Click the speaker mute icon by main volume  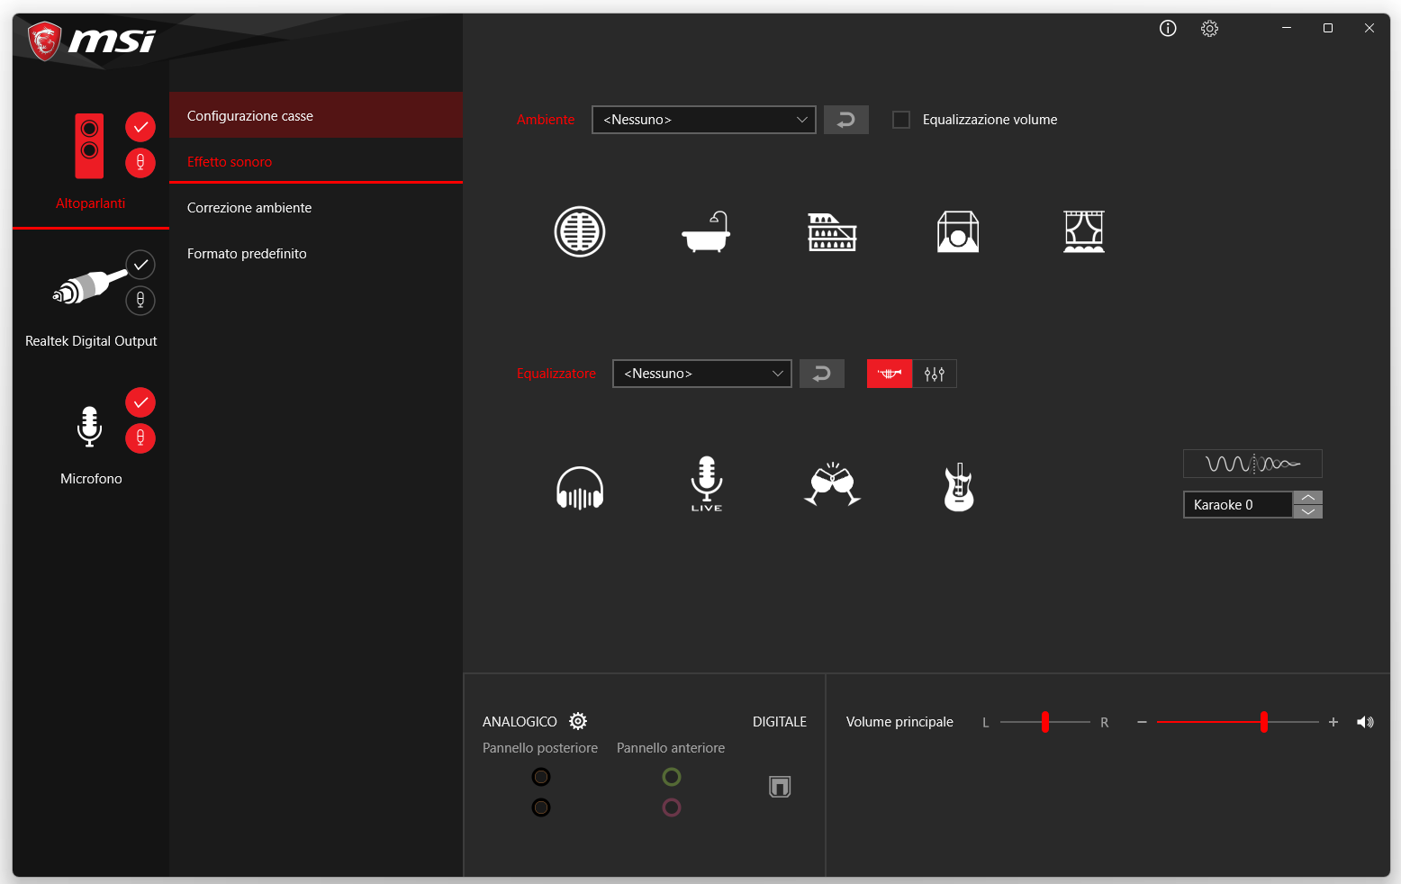[x=1365, y=722]
